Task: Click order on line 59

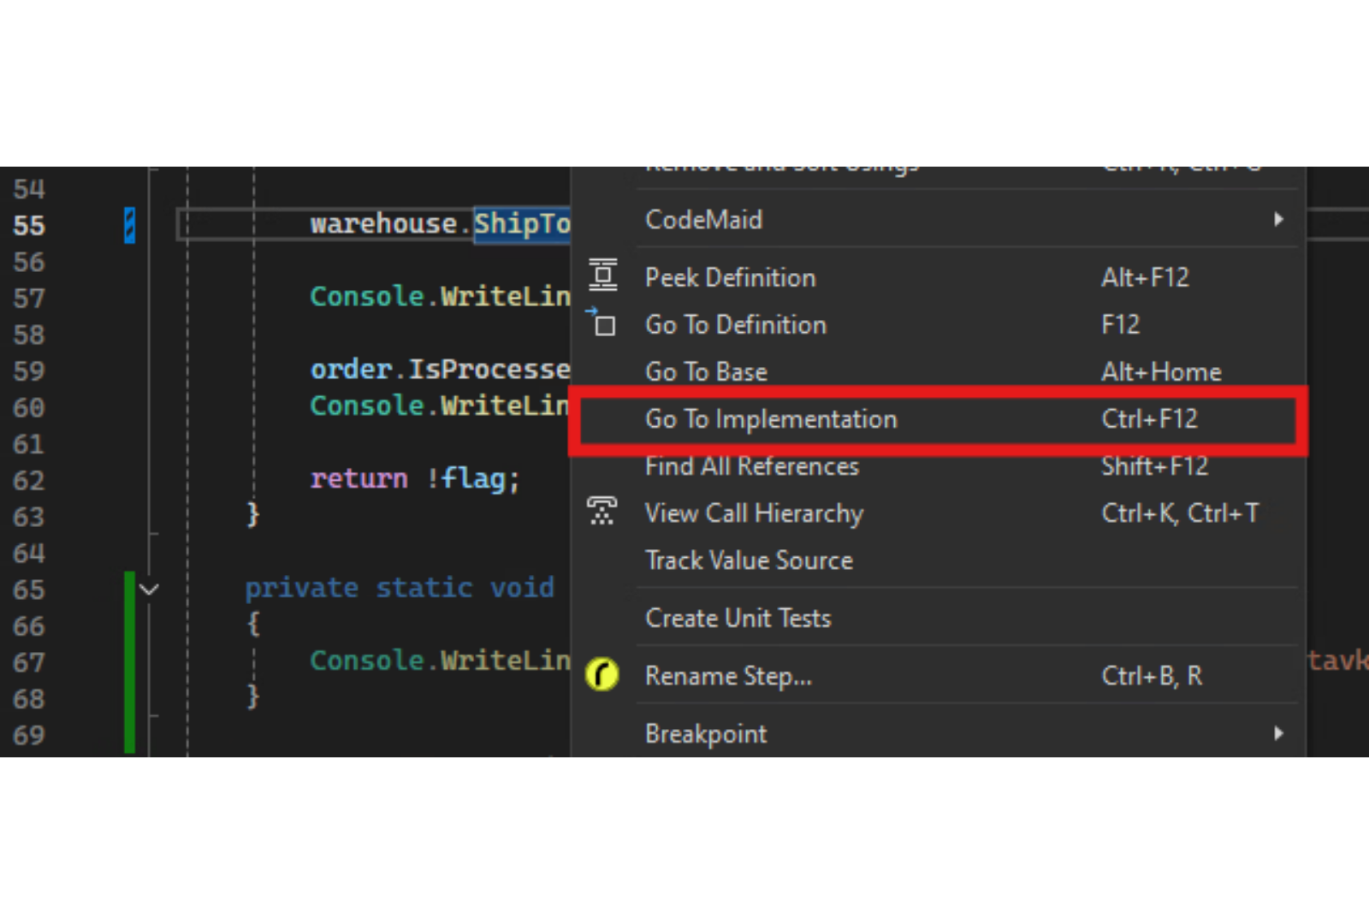Action: [x=351, y=370]
